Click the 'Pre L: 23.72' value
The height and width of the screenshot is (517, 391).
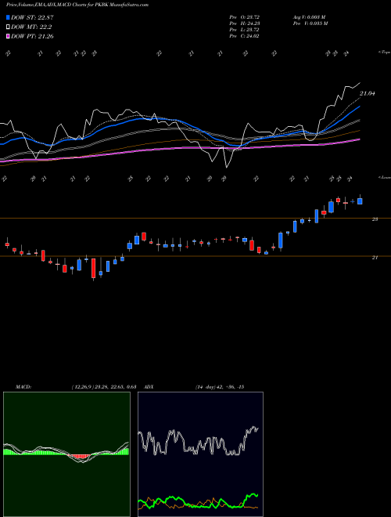click(x=245, y=30)
